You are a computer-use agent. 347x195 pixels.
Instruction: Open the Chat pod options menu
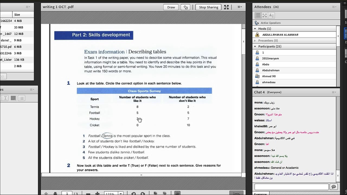334,92
